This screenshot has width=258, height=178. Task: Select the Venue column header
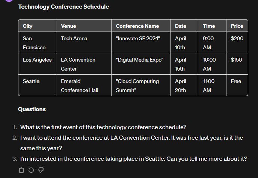point(84,26)
